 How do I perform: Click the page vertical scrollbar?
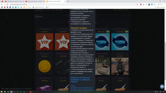[165, 61]
